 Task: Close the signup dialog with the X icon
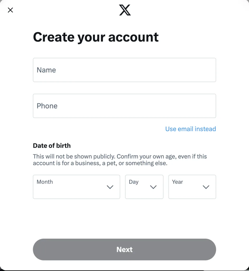pyautogui.click(x=10, y=10)
